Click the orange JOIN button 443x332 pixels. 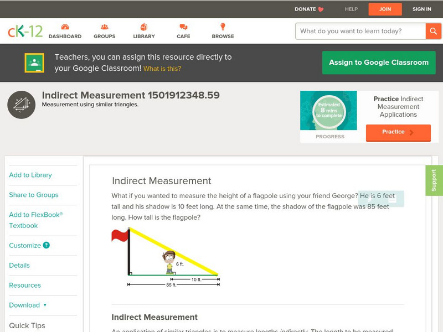385,9
